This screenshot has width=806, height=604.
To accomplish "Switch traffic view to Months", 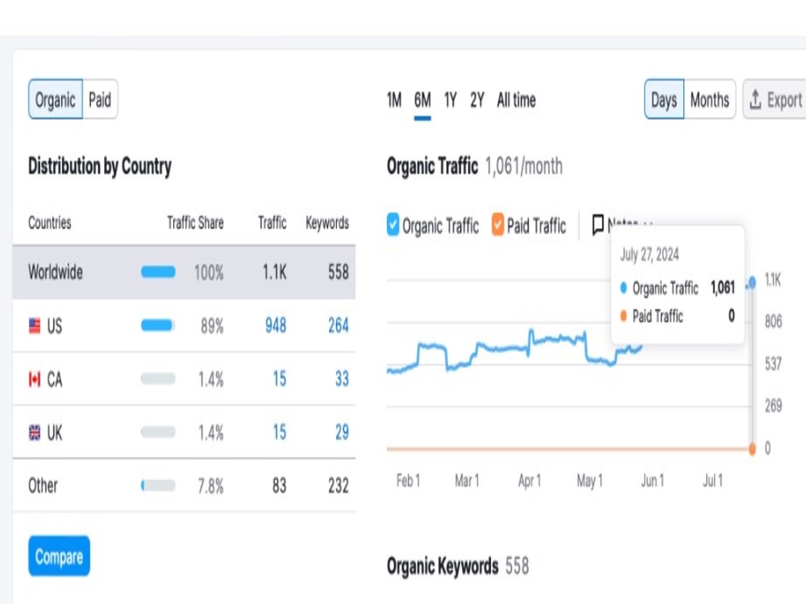I will coord(709,100).
